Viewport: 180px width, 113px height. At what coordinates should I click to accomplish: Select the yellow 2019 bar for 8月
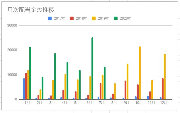click(115, 91)
